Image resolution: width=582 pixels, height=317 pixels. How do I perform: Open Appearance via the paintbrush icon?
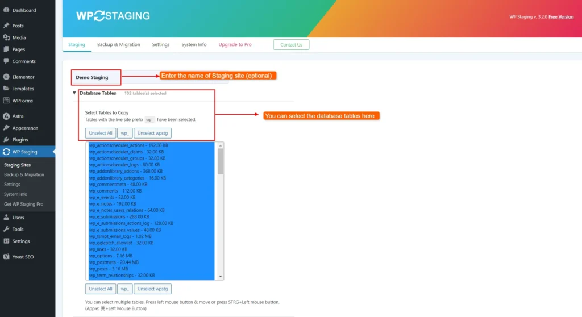[x=6, y=128]
